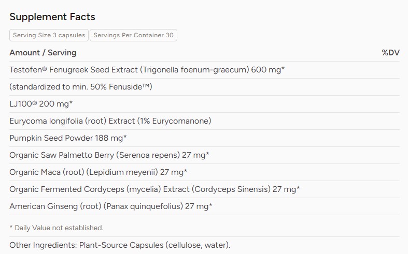The image size is (408, 254).
Task: Select the LJ100 200 mg row
Action: [x=205, y=104]
